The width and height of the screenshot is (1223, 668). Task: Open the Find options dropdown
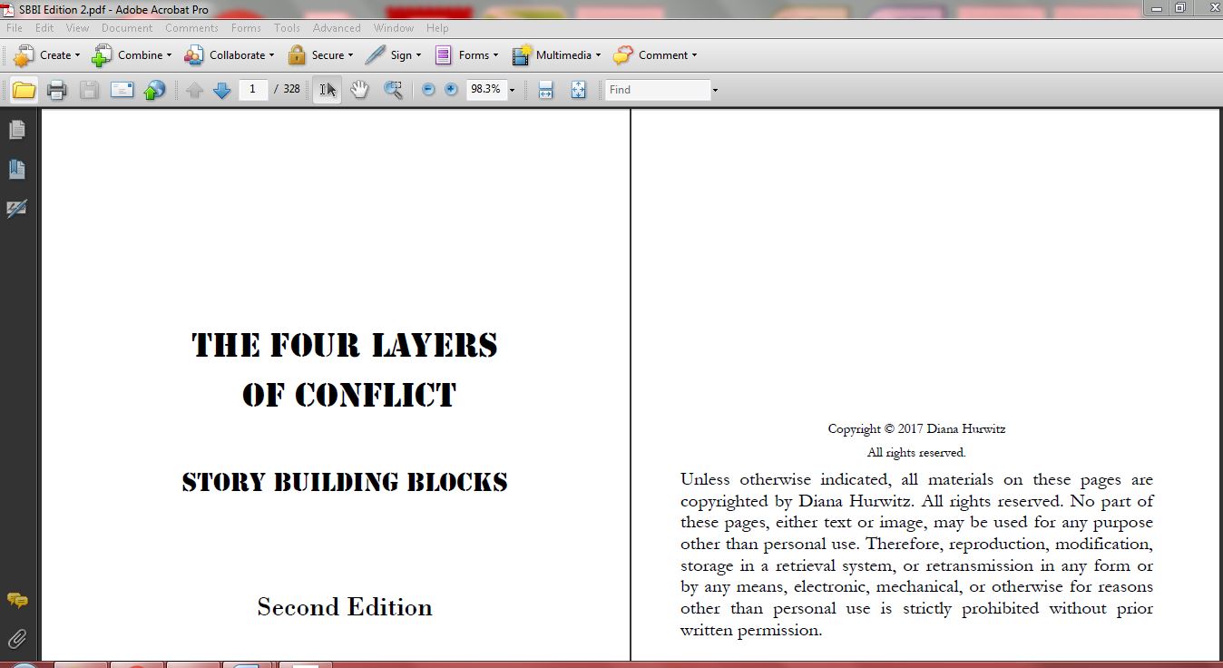(715, 90)
